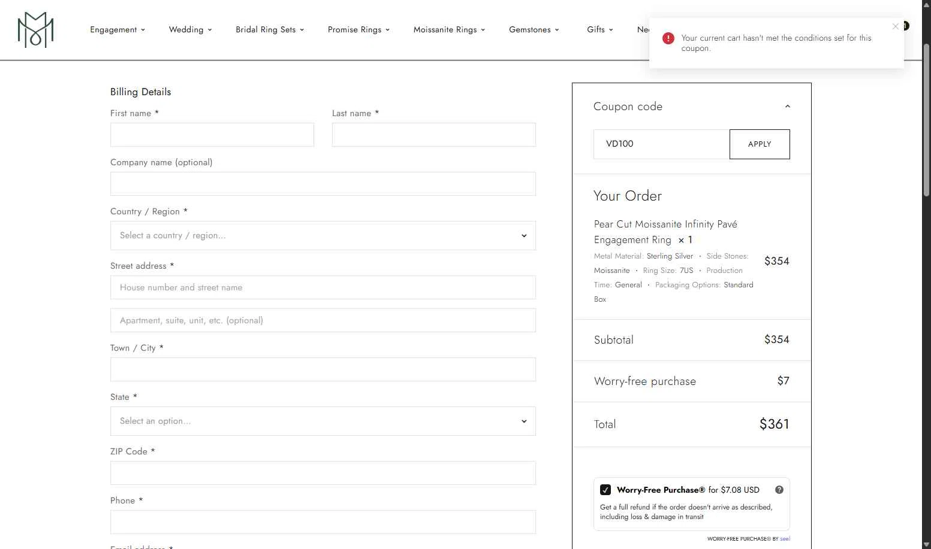Uncheck the Worry-Free Purchase checkbox
Screen dimensions: 931x549
[x=605, y=490]
